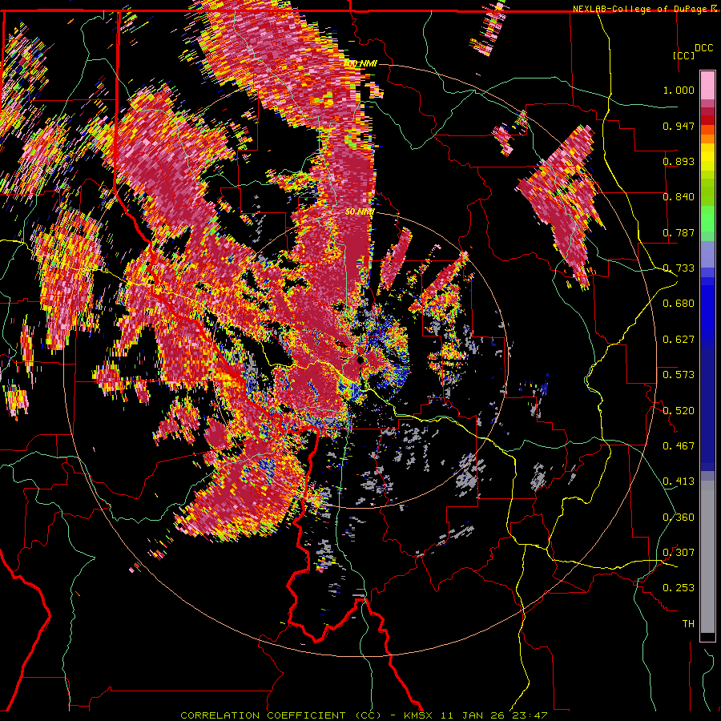Click the 0.307 color scale value
Screen dimensions: 721x721
click(679, 553)
